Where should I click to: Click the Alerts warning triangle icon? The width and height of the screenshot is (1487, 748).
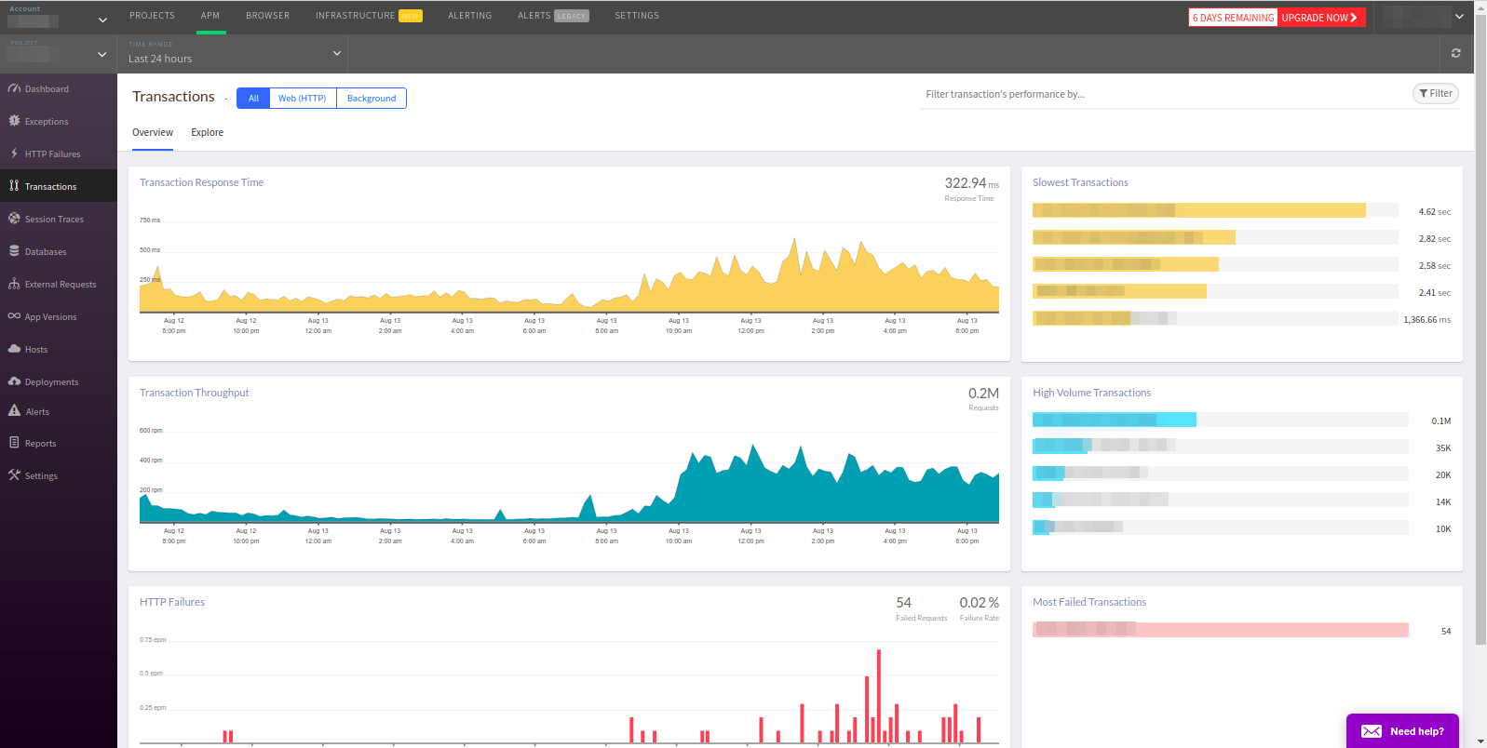coord(14,410)
